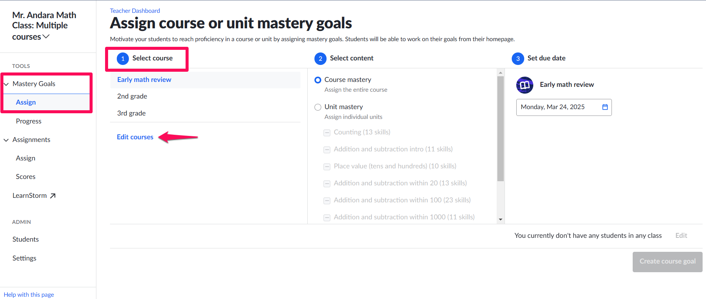This screenshot has width=706, height=299.
Task: Open the class switcher dropdown chevron
Action: 46,37
